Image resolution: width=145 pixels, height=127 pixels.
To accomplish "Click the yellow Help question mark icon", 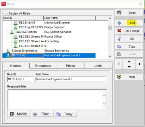I will 119,77.
